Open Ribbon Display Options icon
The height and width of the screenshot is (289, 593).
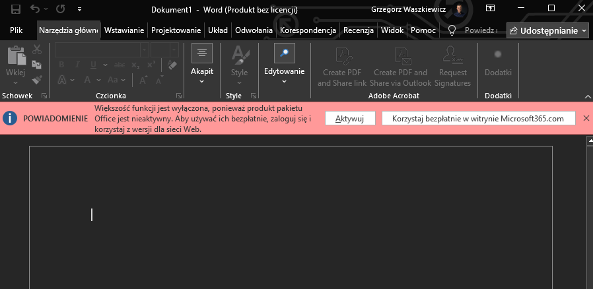(x=490, y=8)
